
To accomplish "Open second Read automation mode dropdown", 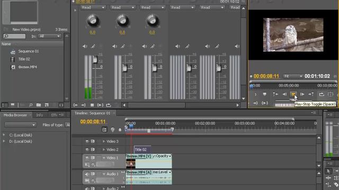I will [123, 7].
